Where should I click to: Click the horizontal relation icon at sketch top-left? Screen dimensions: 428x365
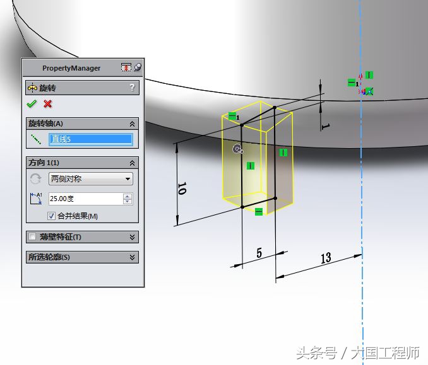pos(232,116)
